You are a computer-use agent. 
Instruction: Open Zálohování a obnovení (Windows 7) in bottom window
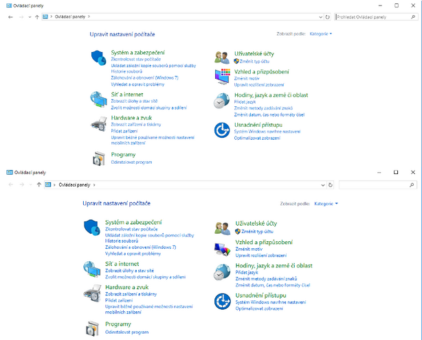[x=140, y=247]
